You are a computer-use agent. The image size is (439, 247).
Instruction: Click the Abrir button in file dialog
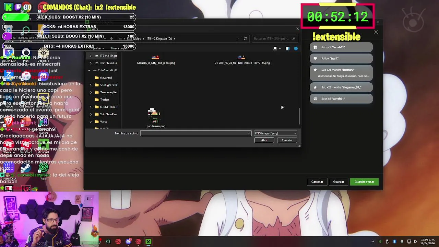click(264, 140)
